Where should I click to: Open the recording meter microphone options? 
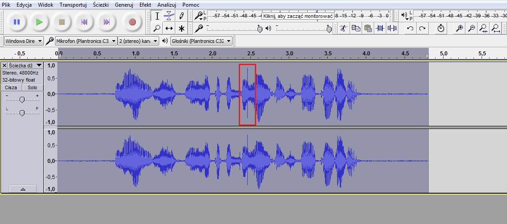(199, 16)
